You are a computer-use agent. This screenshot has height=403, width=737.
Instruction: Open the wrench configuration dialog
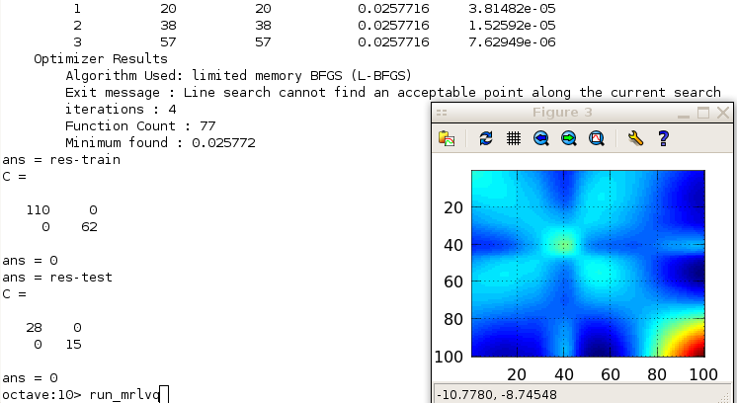pyautogui.click(x=635, y=139)
